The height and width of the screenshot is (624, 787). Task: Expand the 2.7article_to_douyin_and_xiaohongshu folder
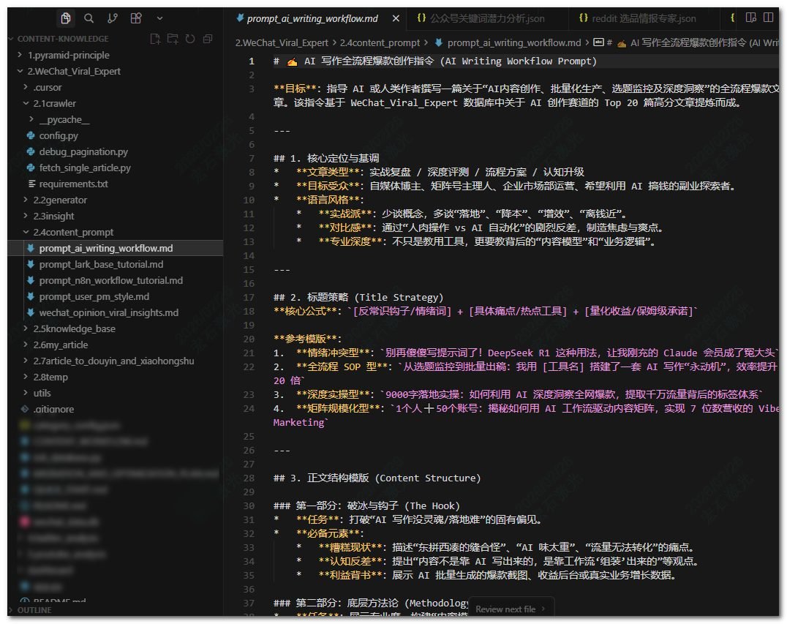pyautogui.click(x=113, y=361)
